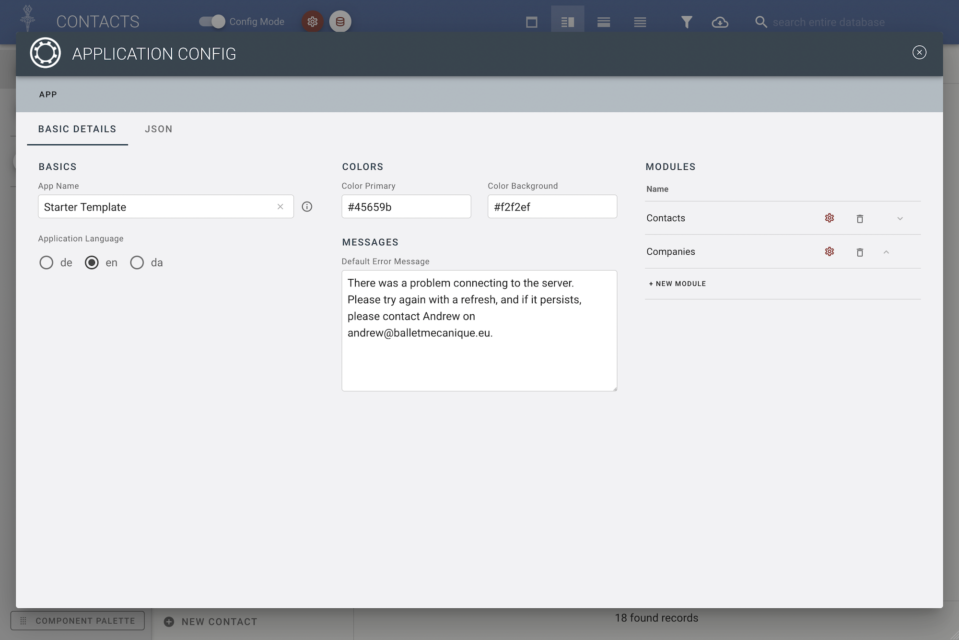Select the Basic Details tab
Viewport: 959px width, 640px height.
[77, 129]
